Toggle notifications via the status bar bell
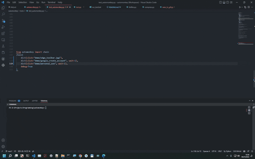Screen dimensions: 255x159 coord(252,151)
